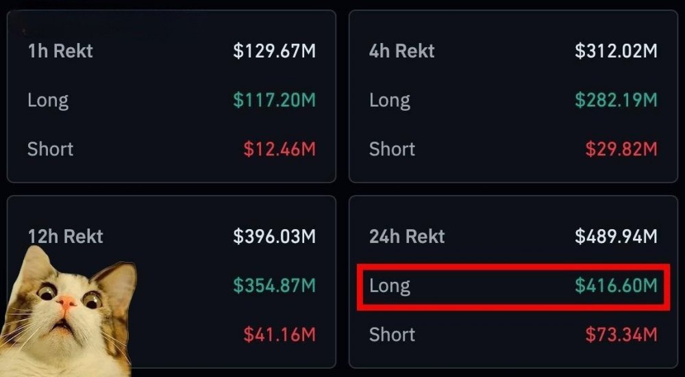The height and width of the screenshot is (377, 685).
Task: Select the Long label in 4h Rekt card
Action: click(x=390, y=101)
